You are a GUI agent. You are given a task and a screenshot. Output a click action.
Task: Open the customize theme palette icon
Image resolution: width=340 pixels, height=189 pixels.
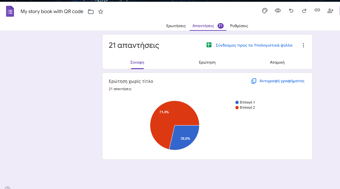265,11
